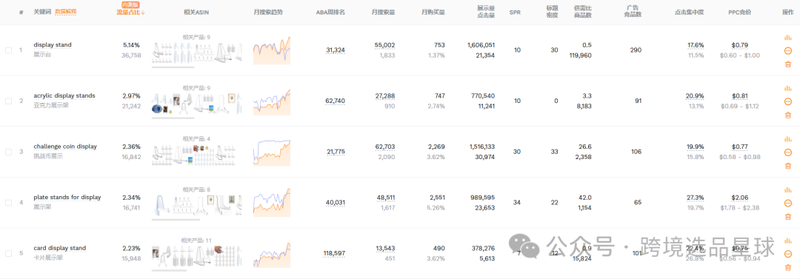Open bar chart icon for plate stands row
The height and width of the screenshot is (279, 800).
[787, 189]
